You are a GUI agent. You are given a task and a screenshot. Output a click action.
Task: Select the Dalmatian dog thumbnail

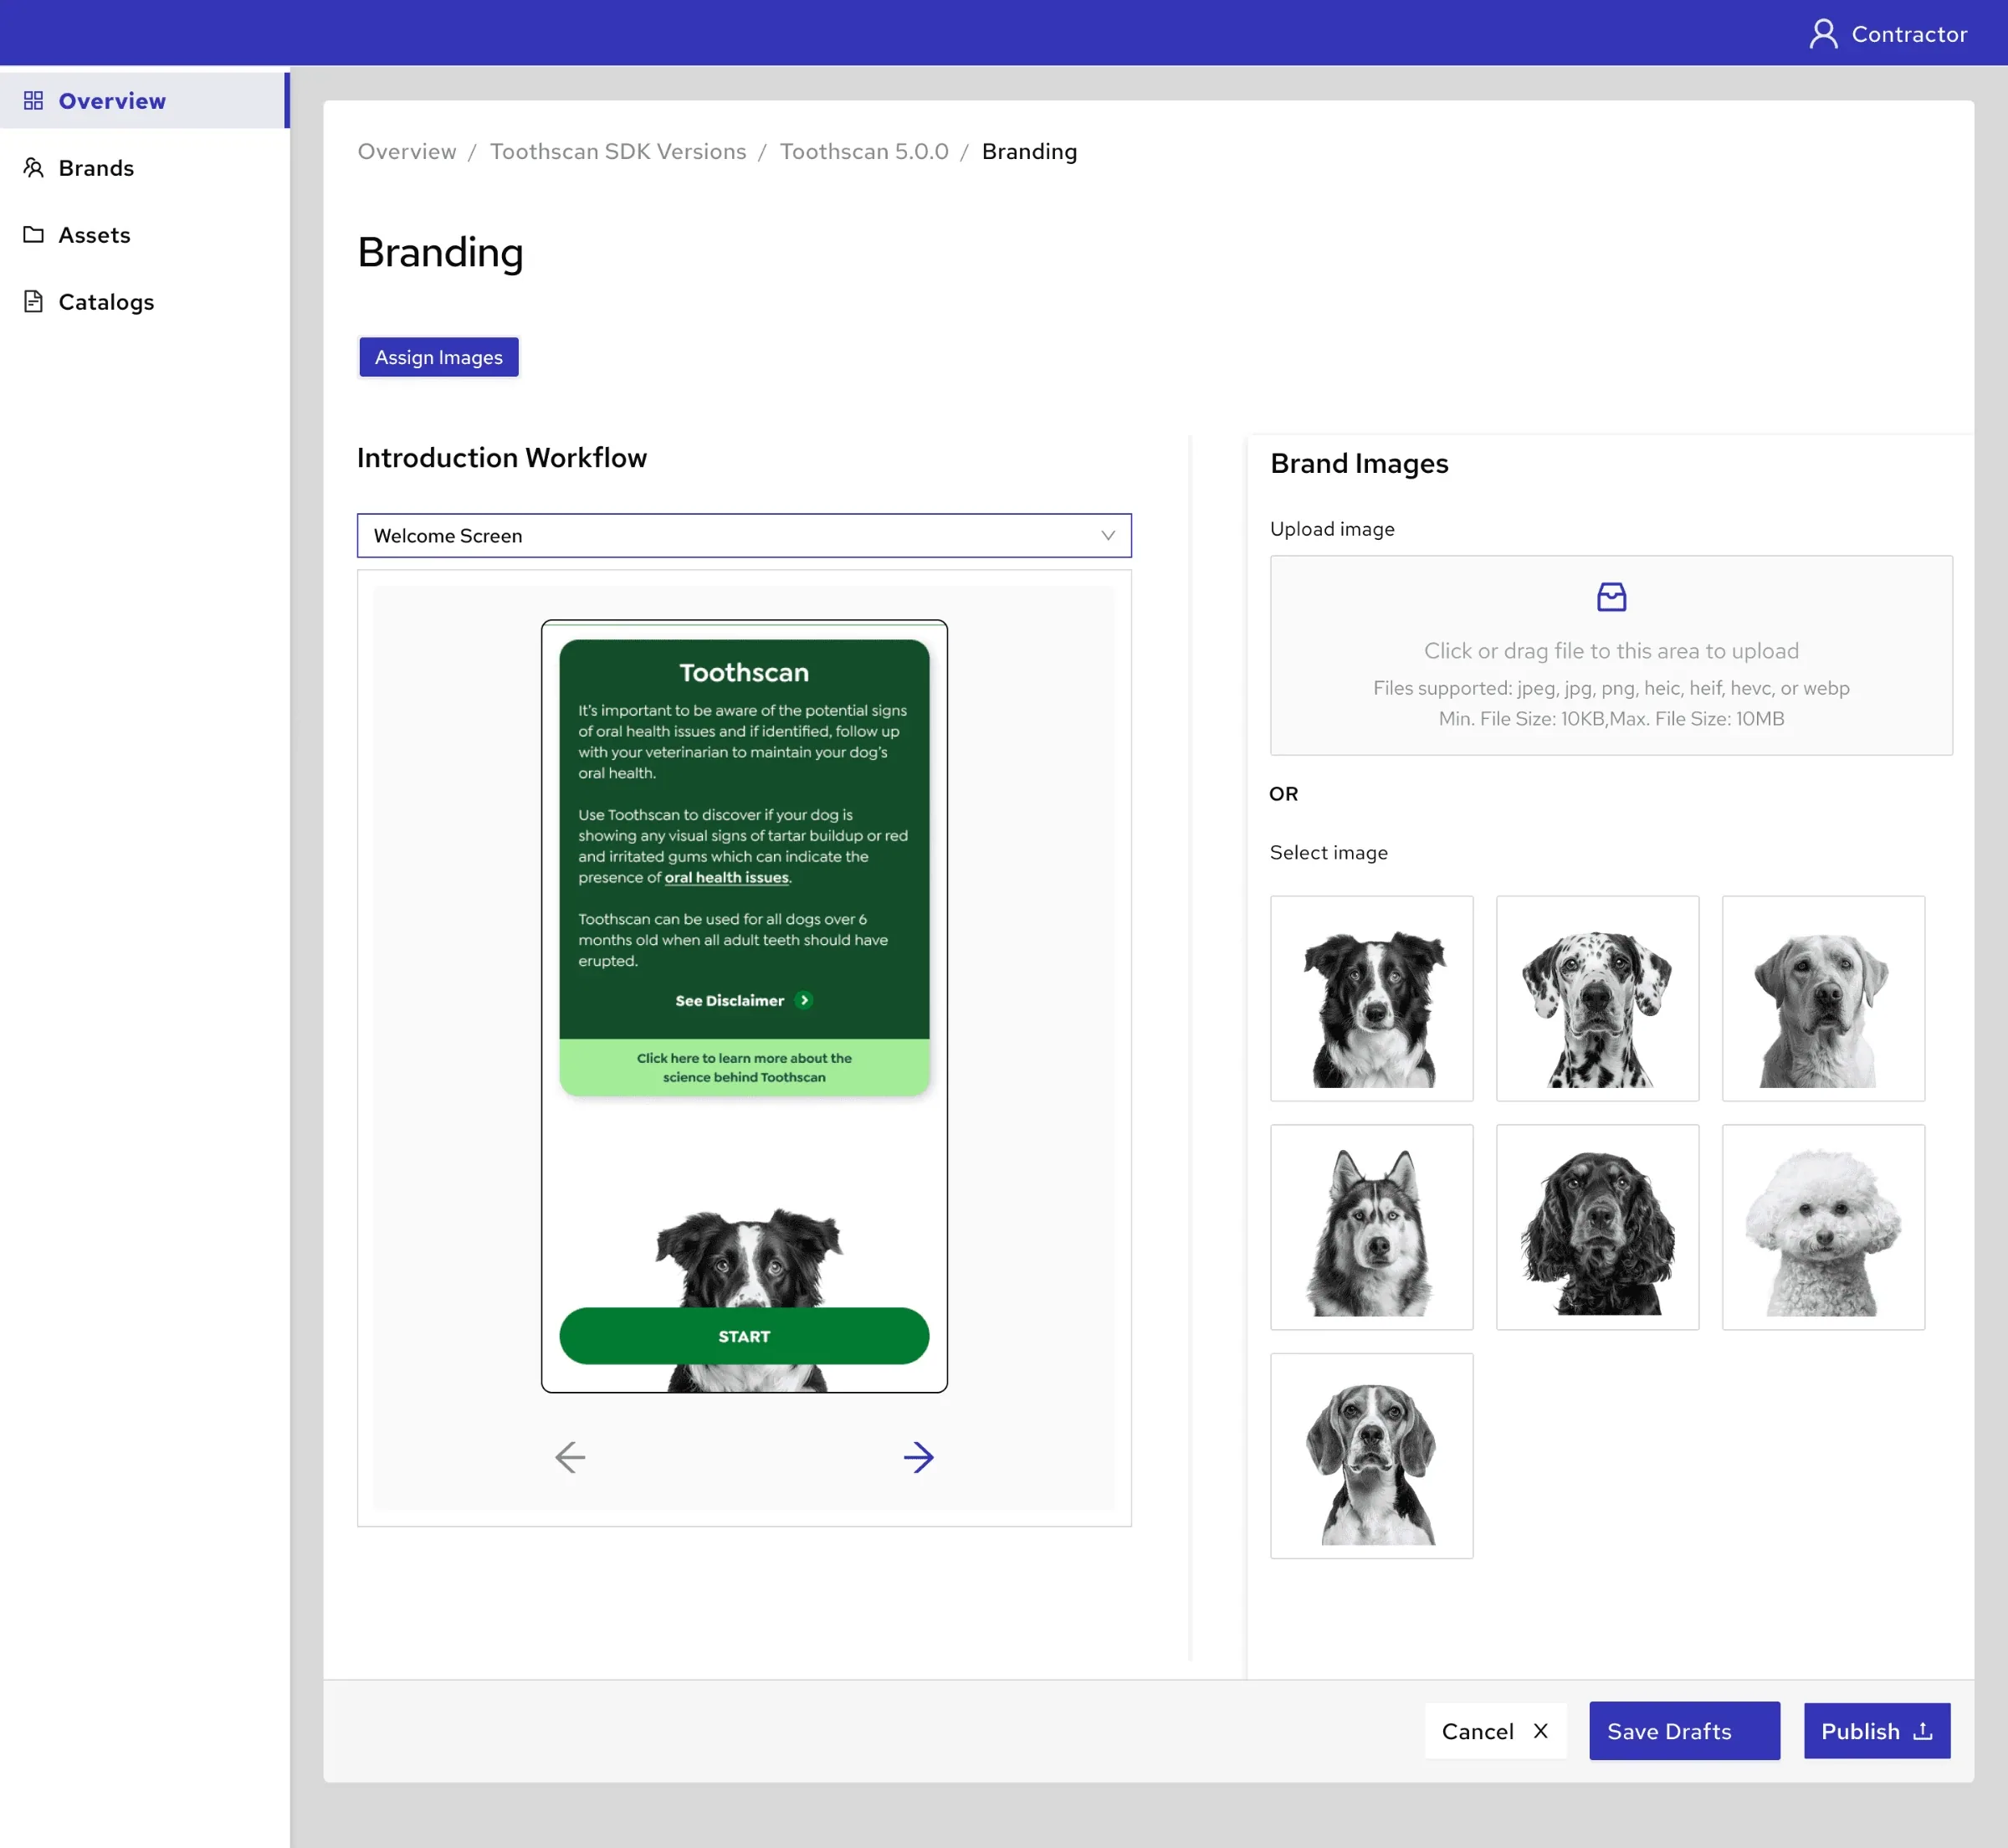click(1597, 998)
